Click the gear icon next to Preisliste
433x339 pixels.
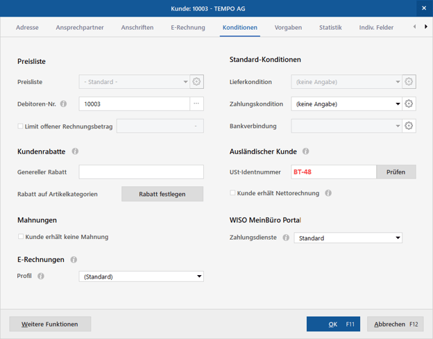(197, 82)
